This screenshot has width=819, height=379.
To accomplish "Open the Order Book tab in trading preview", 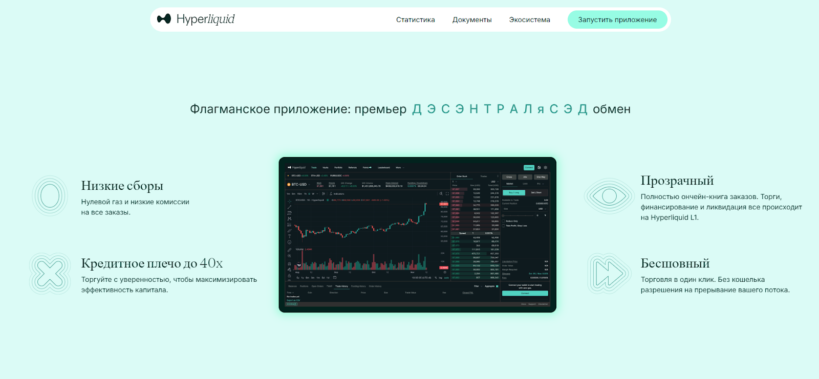I will click(462, 176).
